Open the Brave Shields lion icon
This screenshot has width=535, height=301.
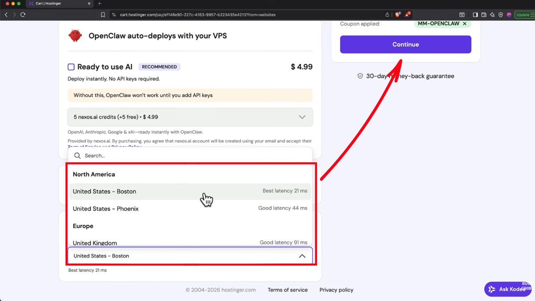coord(397,15)
